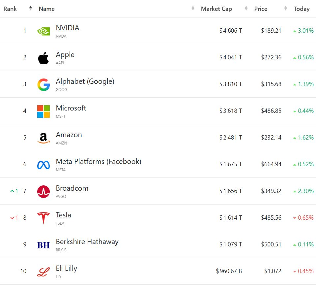316x286 pixels.
Task: Sort table by Rank arrows
Action: pyautogui.click(x=31, y=9)
